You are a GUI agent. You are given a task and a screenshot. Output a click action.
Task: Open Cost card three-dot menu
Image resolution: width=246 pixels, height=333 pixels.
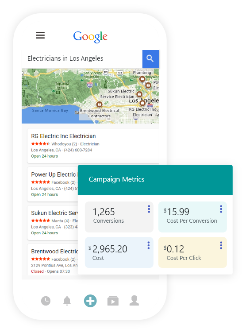pyautogui.click(x=149, y=245)
